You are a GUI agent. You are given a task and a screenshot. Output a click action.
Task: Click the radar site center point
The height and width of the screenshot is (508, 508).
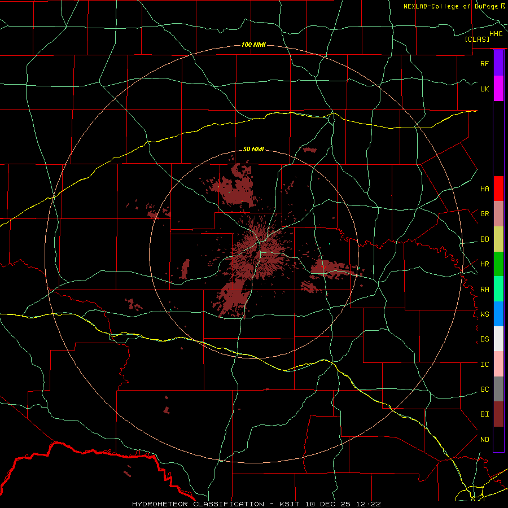click(253, 253)
